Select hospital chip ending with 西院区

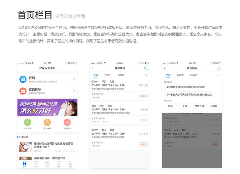tap(189, 95)
